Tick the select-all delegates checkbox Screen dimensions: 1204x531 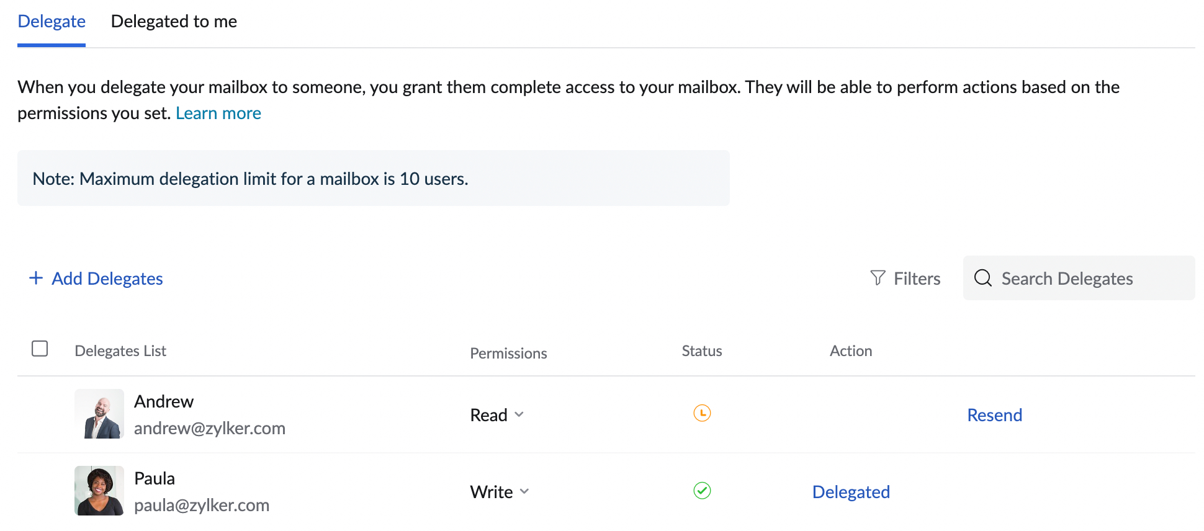click(40, 349)
